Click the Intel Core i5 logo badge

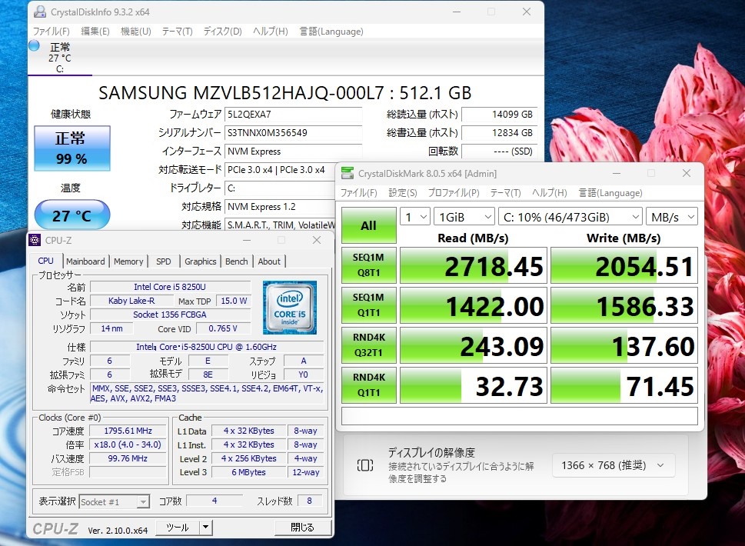(x=289, y=308)
